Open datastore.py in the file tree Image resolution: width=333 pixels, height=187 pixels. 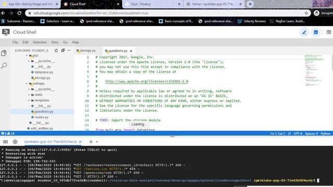44,72
